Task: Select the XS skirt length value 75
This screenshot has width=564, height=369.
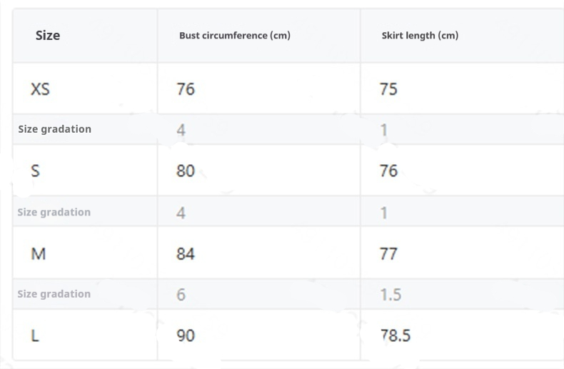Action: pyautogui.click(x=388, y=89)
